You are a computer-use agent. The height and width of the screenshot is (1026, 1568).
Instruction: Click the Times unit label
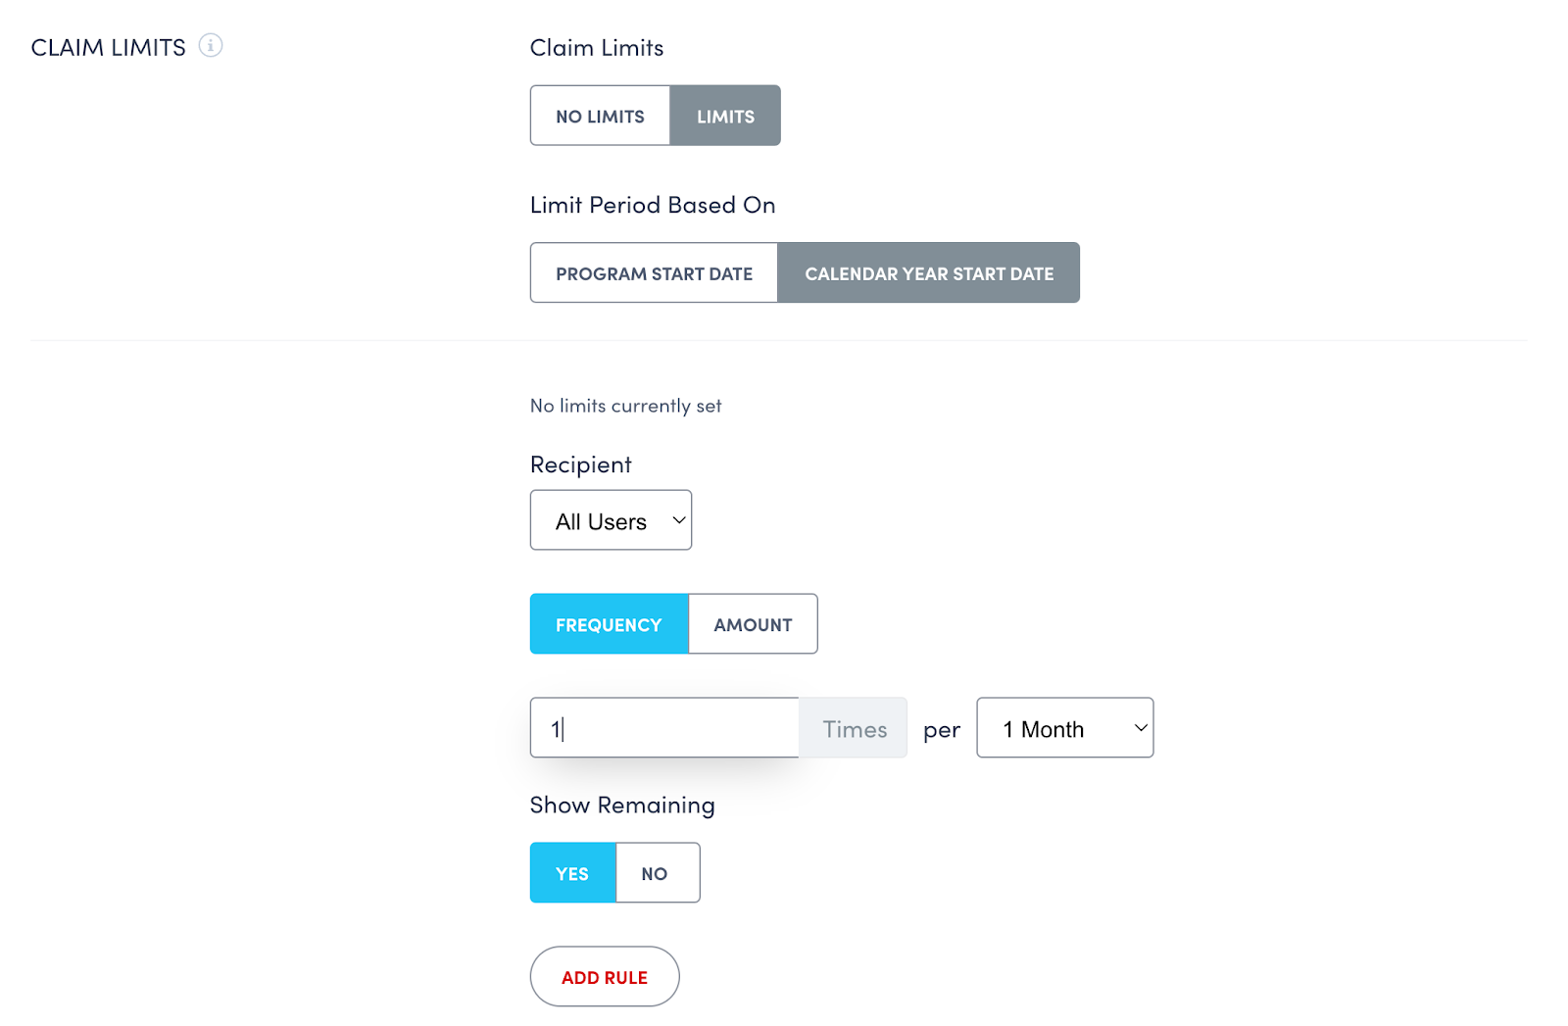855,729
